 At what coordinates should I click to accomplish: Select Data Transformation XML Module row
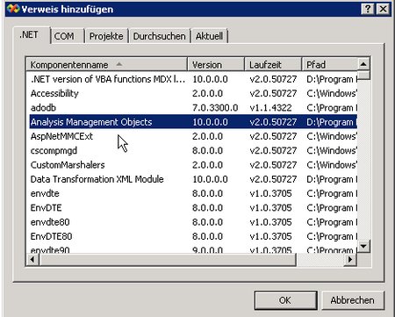[x=193, y=179]
